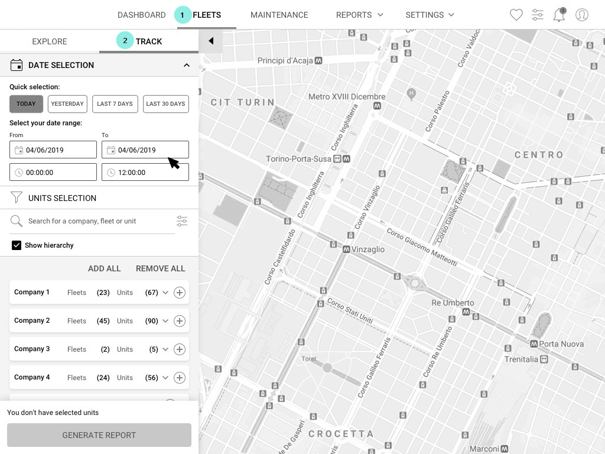Open the sliders preferences icon in header
The height and width of the screenshot is (454, 605).
click(538, 15)
